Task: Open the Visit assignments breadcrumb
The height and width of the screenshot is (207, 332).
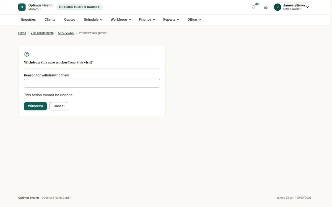Action: (x=42, y=33)
